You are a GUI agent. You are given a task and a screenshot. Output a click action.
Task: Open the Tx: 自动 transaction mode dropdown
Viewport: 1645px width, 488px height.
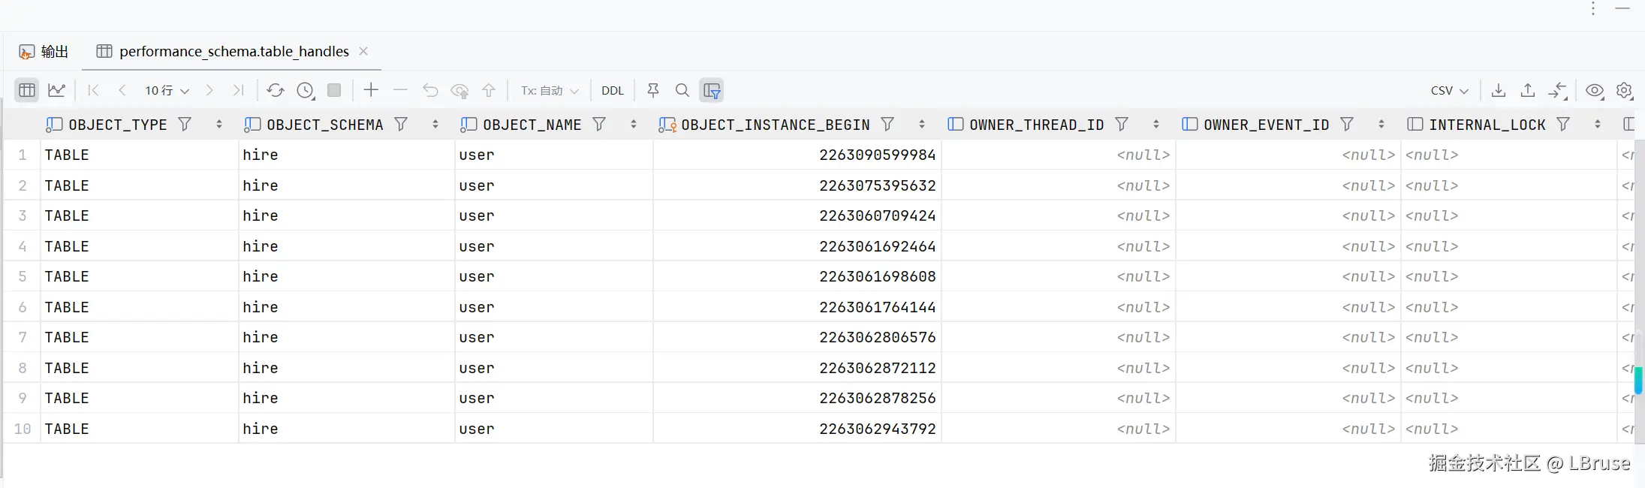point(550,90)
